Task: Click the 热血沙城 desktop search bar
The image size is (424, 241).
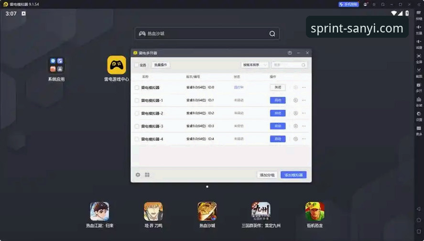Action: (207, 33)
